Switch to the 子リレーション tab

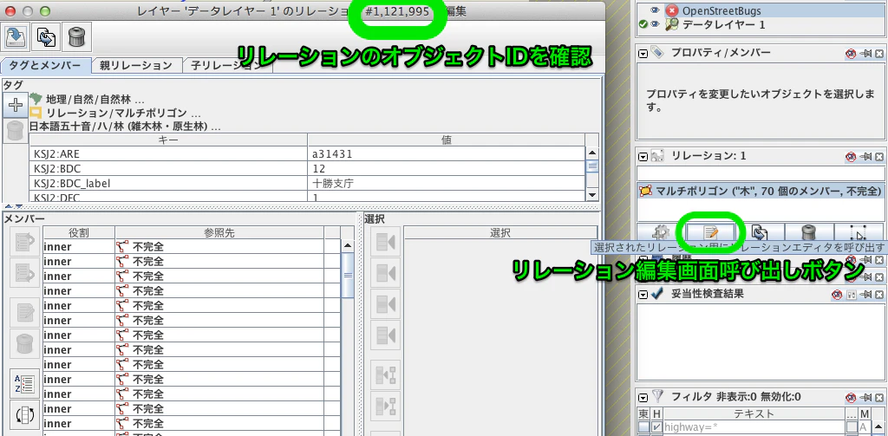click(x=227, y=65)
